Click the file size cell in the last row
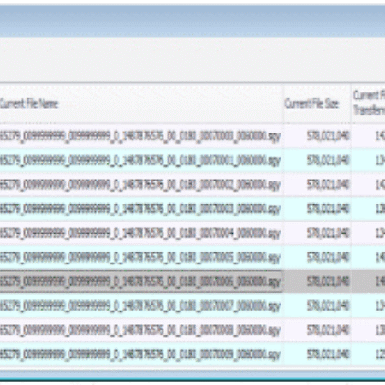 tap(317, 354)
